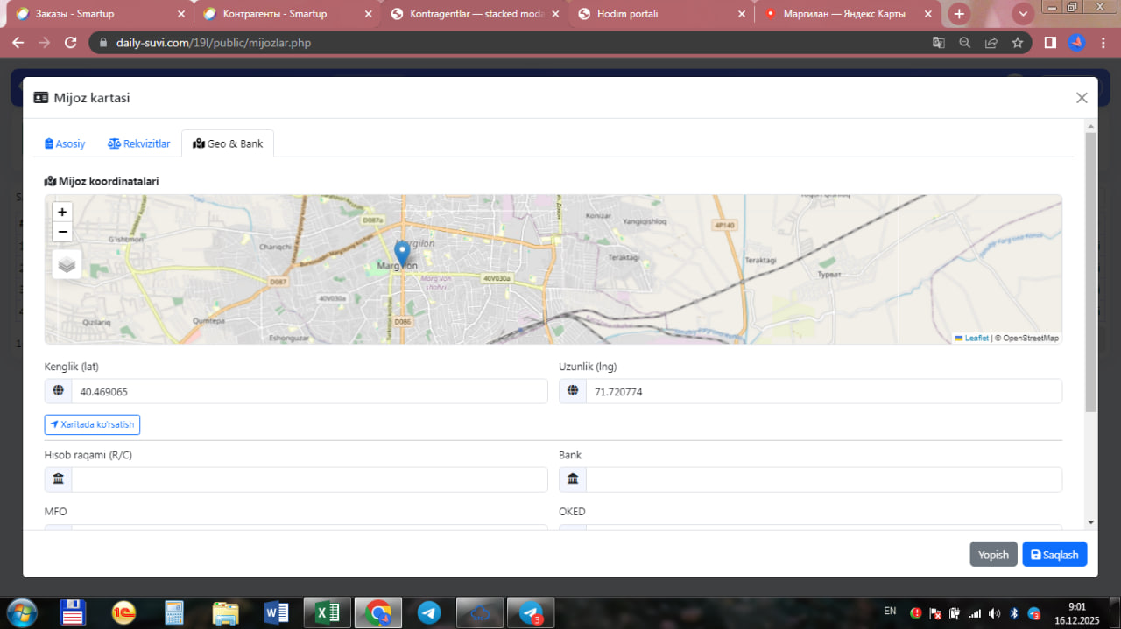Zoom in on the map with plus button
This screenshot has height=629, width=1121.
pyautogui.click(x=62, y=213)
